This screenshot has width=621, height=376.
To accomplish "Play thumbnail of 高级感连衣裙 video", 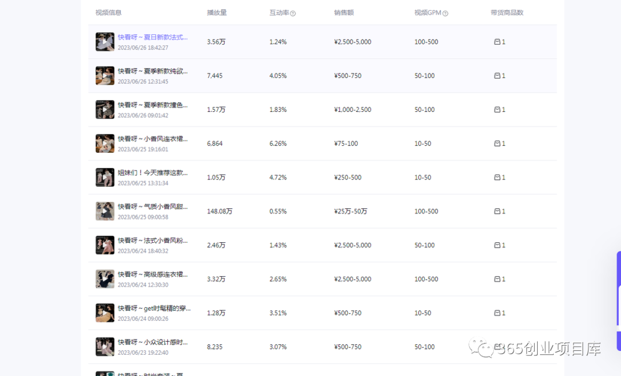I will (105, 279).
